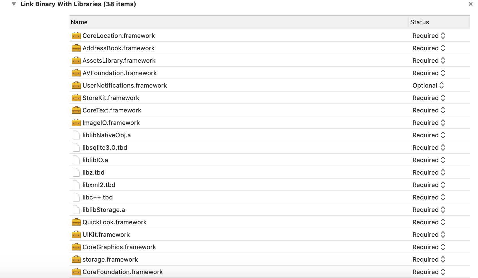Collapse the Link Binary With Libraries section
This screenshot has width=478, height=278.
point(14,4)
